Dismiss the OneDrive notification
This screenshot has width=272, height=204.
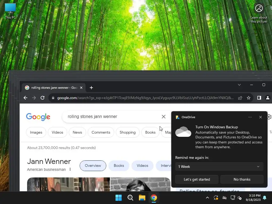(x=261, y=117)
